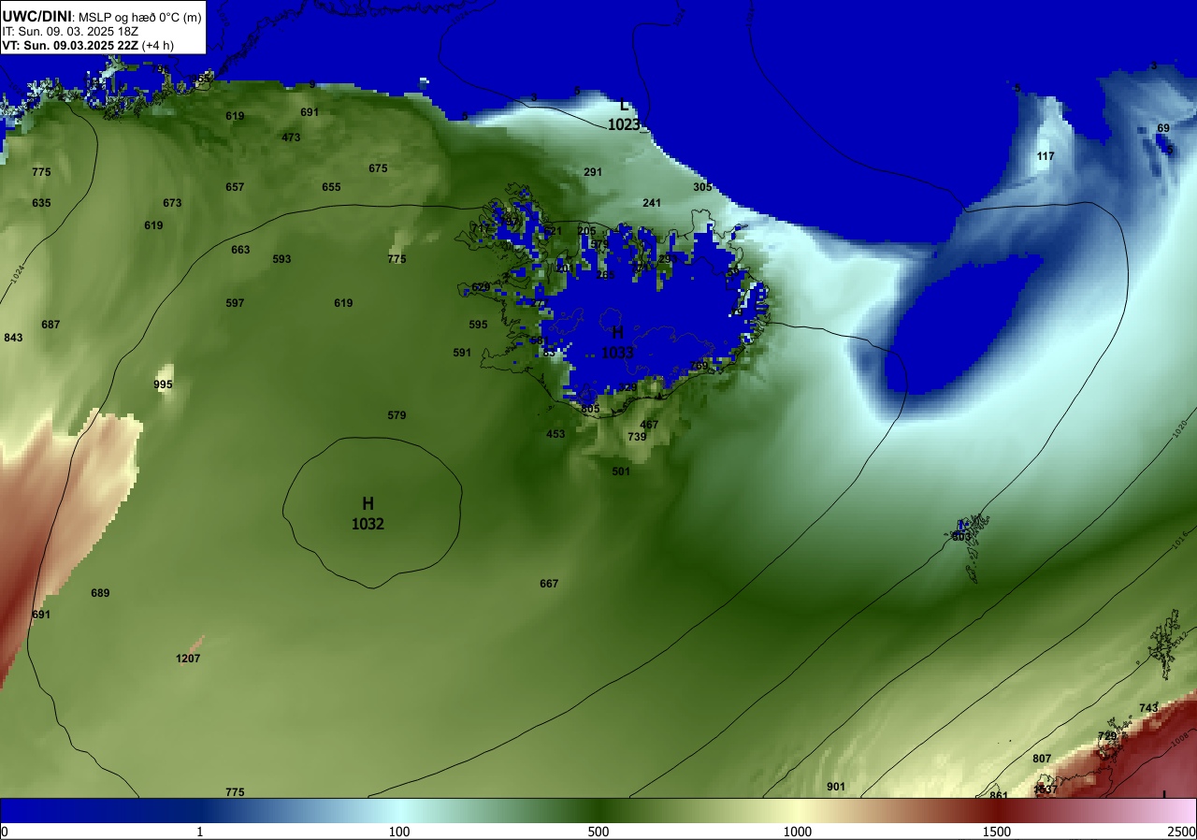Select the "IT: Sun. 09. 03. 2025 18Z" line
The height and width of the screenshot is (840, 1197).
pos(70,31)
